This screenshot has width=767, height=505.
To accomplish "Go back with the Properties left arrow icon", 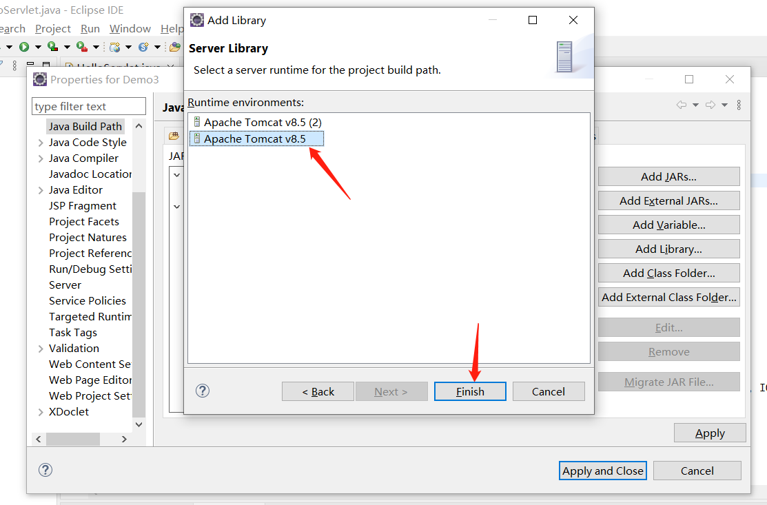I will [682, 105].
